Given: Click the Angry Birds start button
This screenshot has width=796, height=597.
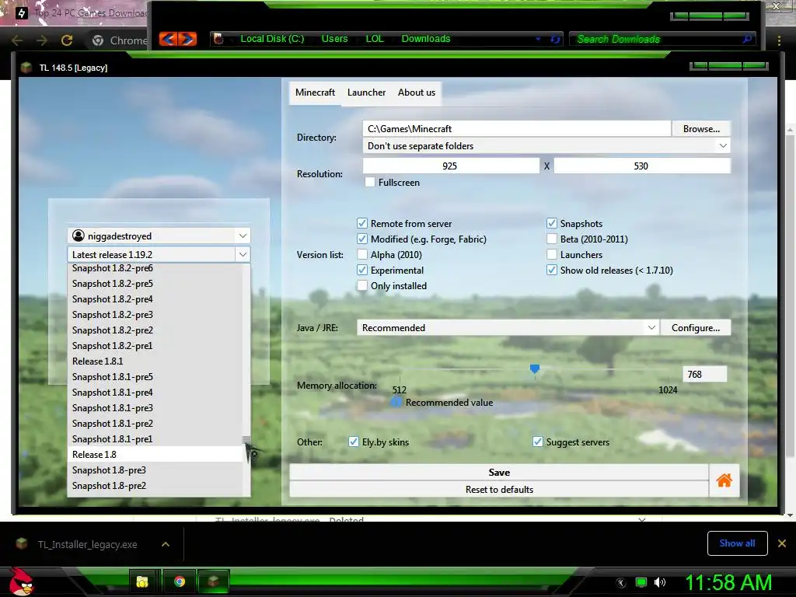Looking at the screenshot, I should (22, 581).
